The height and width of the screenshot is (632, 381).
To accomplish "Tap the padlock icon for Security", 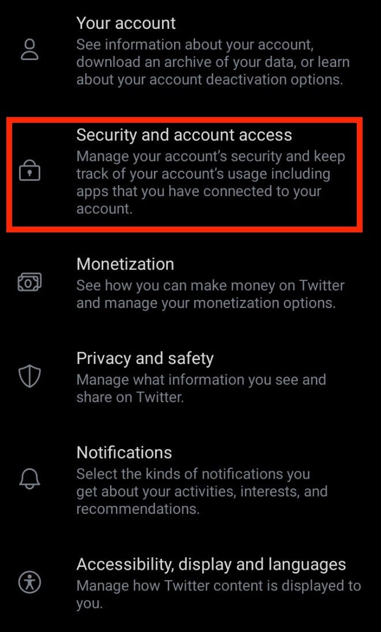I will pos(30,171).
